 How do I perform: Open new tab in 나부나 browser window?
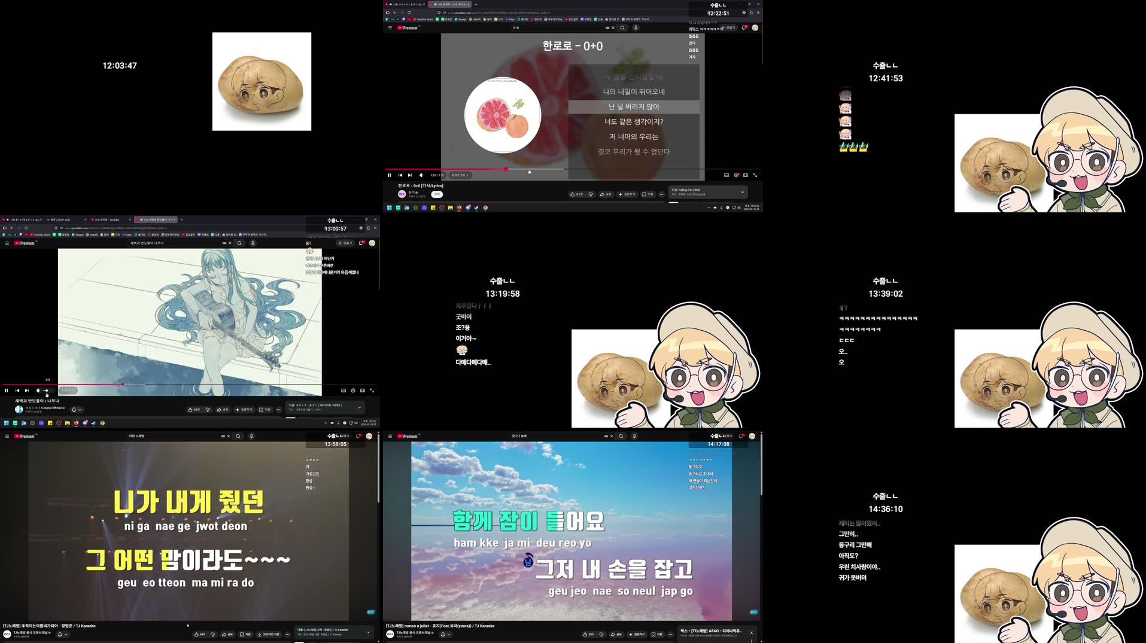[x=182, y=220]
